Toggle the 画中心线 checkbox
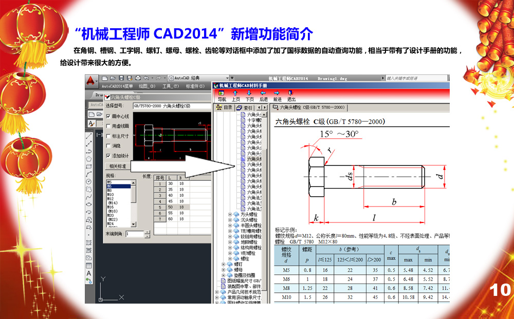Viewport: 514px width, 319px height. point(108,117)
